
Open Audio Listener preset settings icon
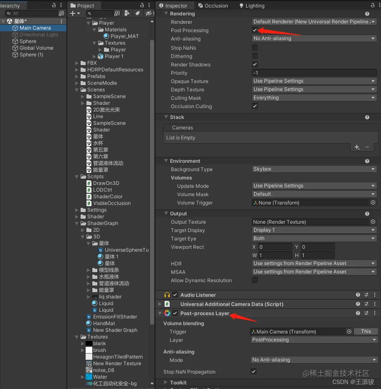366,295
